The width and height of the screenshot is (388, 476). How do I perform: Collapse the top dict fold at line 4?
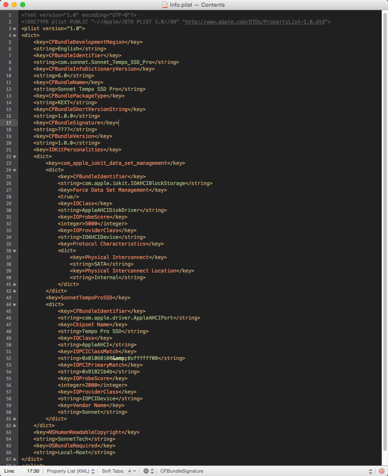click(x=14, y=35)
